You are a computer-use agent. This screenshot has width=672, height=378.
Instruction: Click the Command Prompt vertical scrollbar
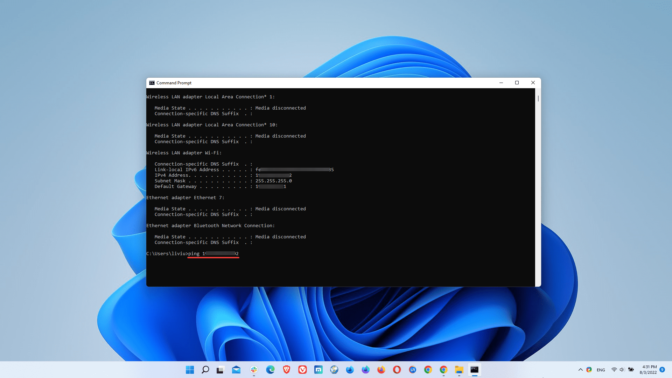[x=538, y=99]
